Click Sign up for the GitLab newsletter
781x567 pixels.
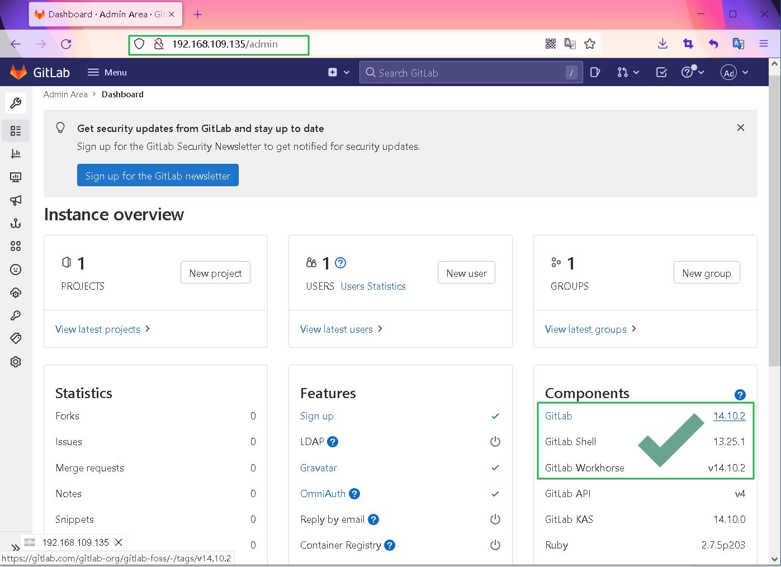coord(158,175)
